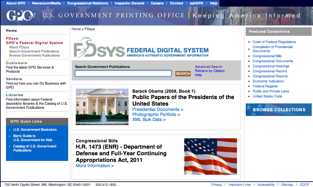This screenshot has width=313, height=187.
Task: Open Ben's Guide to U.S. Government for Kids
Action: [33, 138]
